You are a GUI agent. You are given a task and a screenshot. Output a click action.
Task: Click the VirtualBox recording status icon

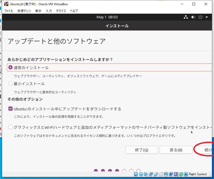tap(171, 174)
